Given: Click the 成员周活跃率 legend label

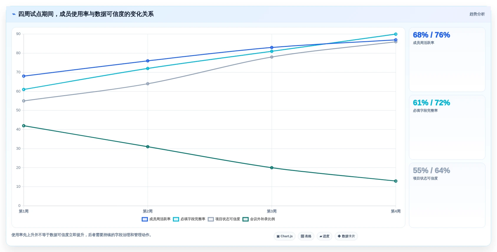Looking at the screenshot, I should [x=160, y=219].
